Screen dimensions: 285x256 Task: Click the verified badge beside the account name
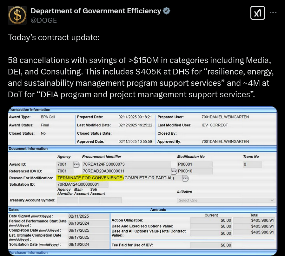(x=166, y=11)
